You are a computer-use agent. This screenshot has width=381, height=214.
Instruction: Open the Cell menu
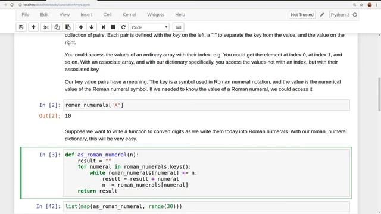click(107, 15)
